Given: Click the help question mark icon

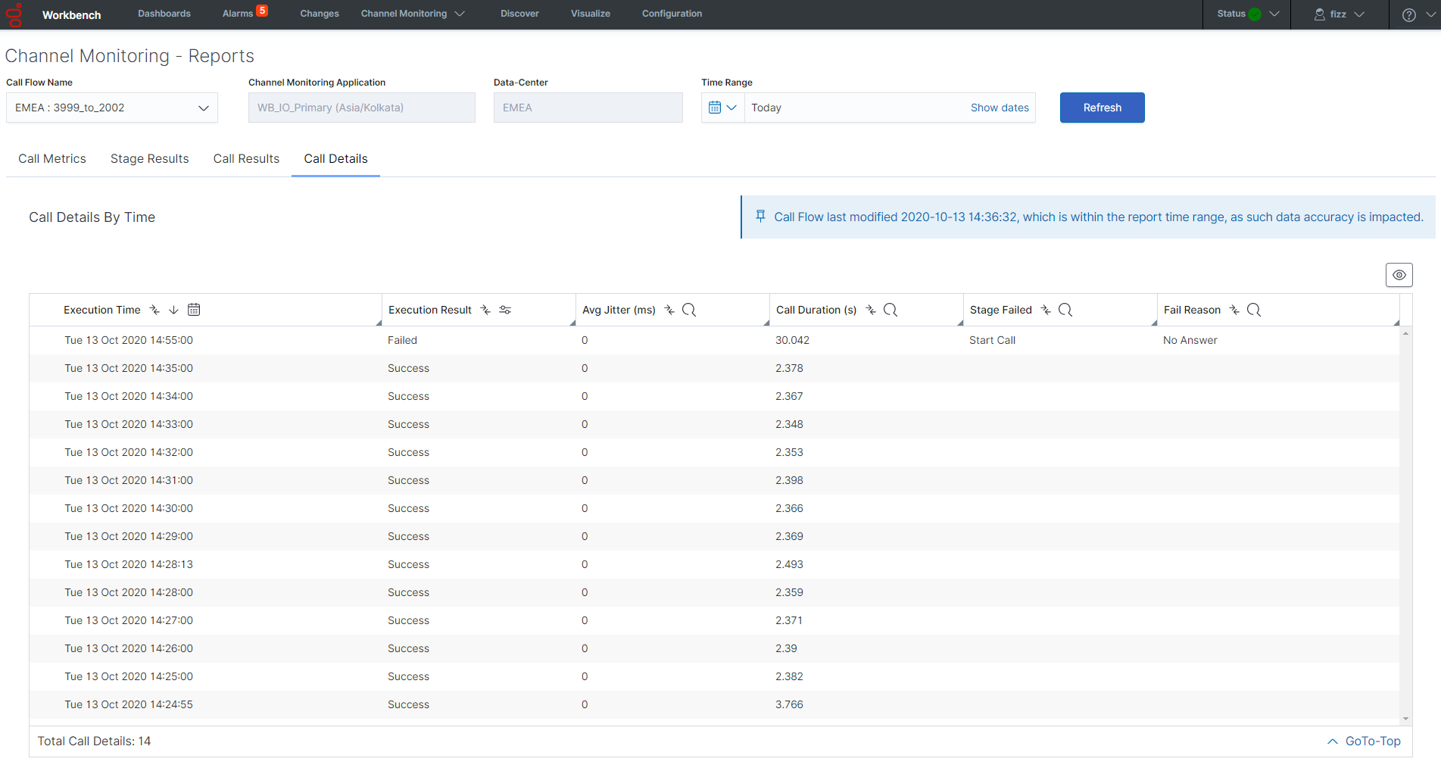Looking at the screenshot, I should 1409,14.
